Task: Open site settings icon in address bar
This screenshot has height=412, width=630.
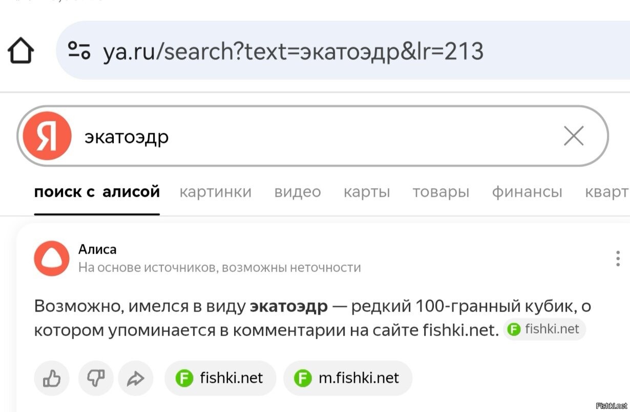Action: (79, 51)
